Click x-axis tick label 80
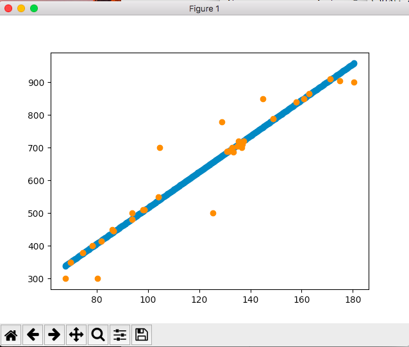The height and width of the screenshot is (347, 409). click(x=97, y=300)
